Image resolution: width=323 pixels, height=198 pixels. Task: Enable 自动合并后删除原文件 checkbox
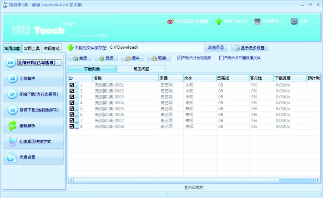point(222,58)
